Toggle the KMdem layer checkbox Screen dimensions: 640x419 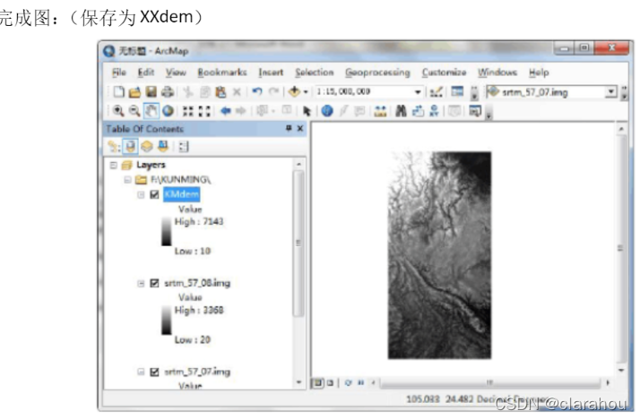pyautogui.click(x=154, y=194)
